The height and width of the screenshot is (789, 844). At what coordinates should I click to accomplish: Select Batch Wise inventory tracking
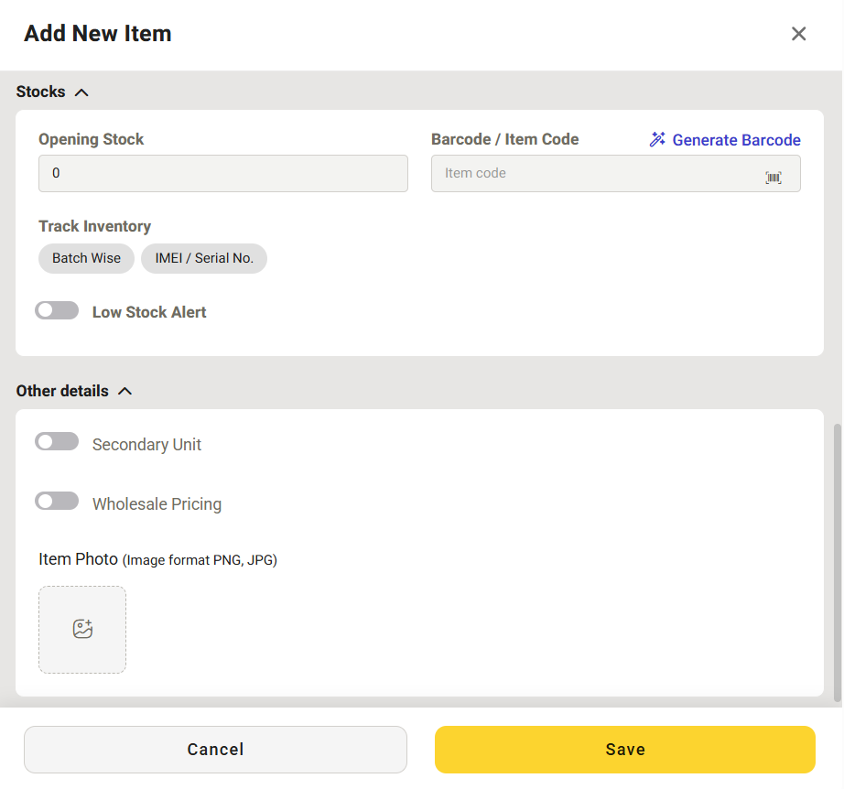(86, 258)
